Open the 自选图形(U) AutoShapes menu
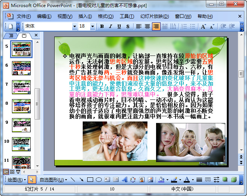247x196 pixels. pyautogui.click(x=53, y=180)
